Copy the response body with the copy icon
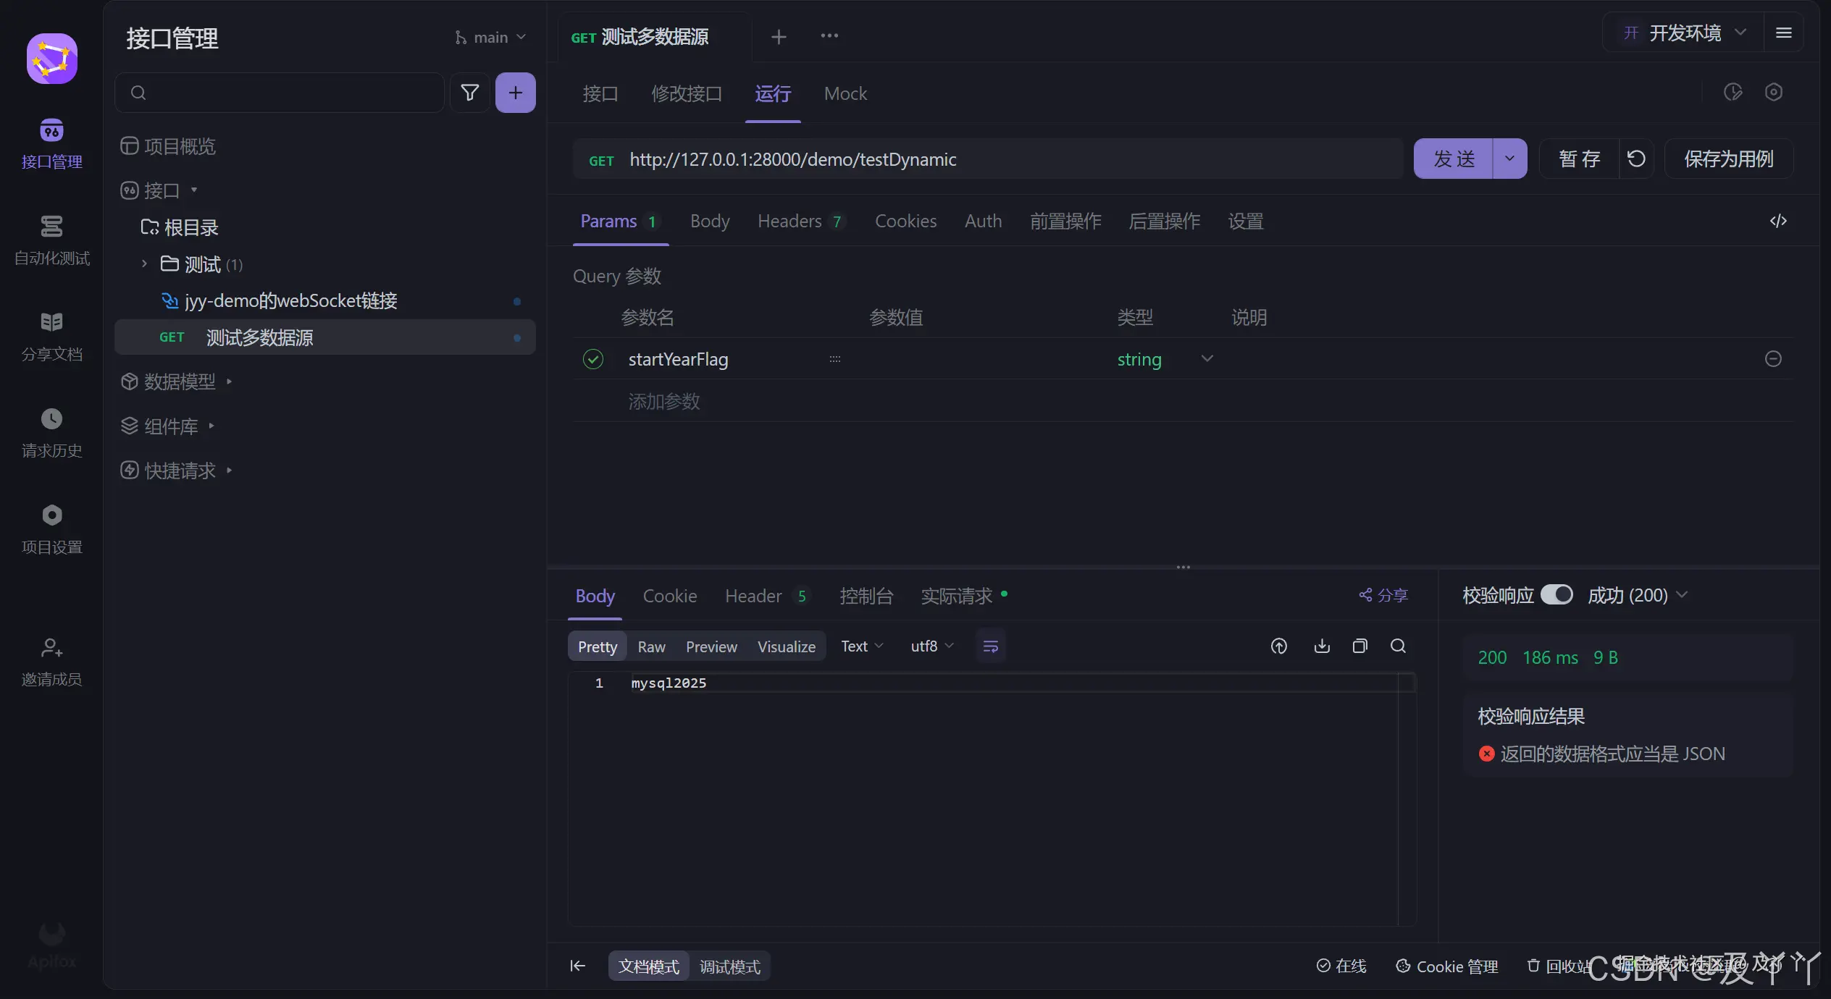 coord(1359,646)
